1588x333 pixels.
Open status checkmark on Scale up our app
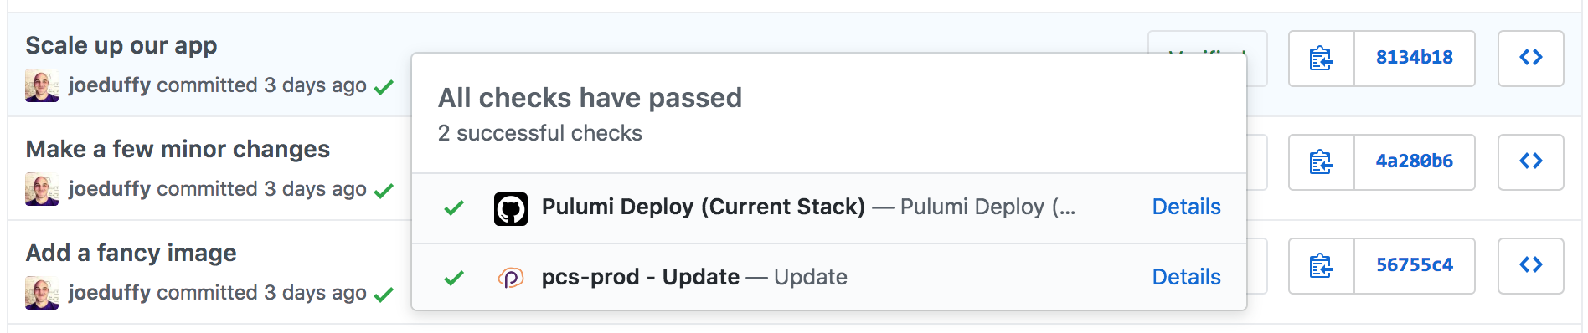(384, 87)
